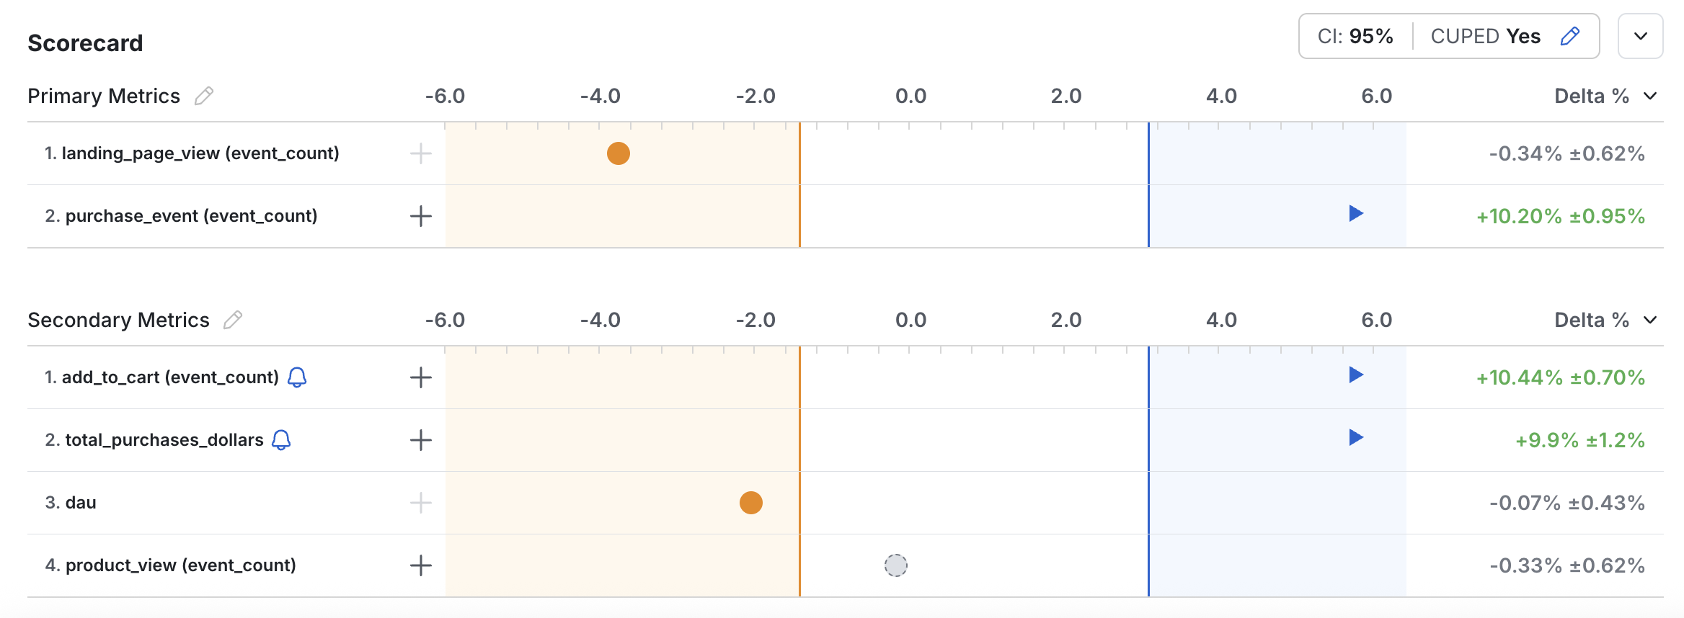Screen dimensions: 1684x618
Task: Collapse the Scorecard using the top-right chevron
Action: (1640, 35)
